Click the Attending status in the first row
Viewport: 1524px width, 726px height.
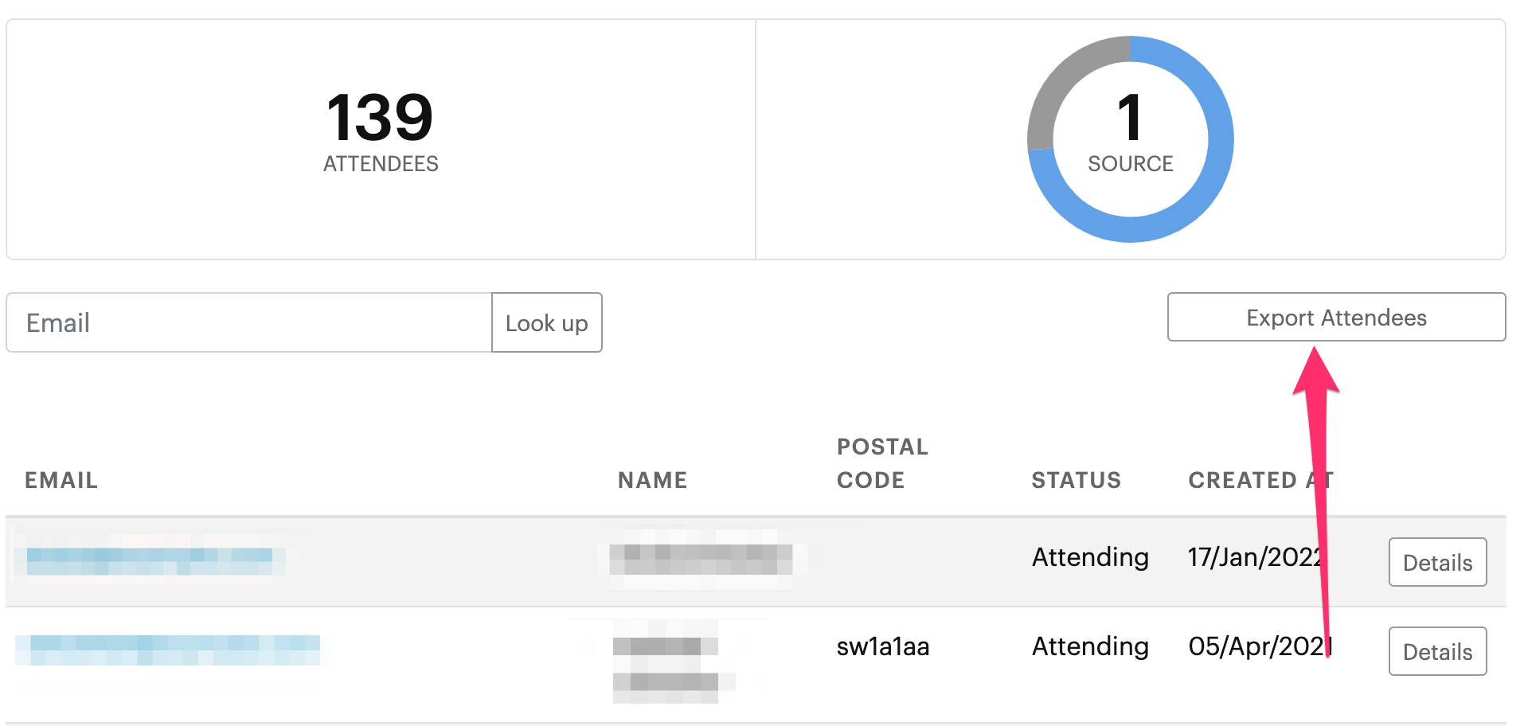(x=1090, y=557)
